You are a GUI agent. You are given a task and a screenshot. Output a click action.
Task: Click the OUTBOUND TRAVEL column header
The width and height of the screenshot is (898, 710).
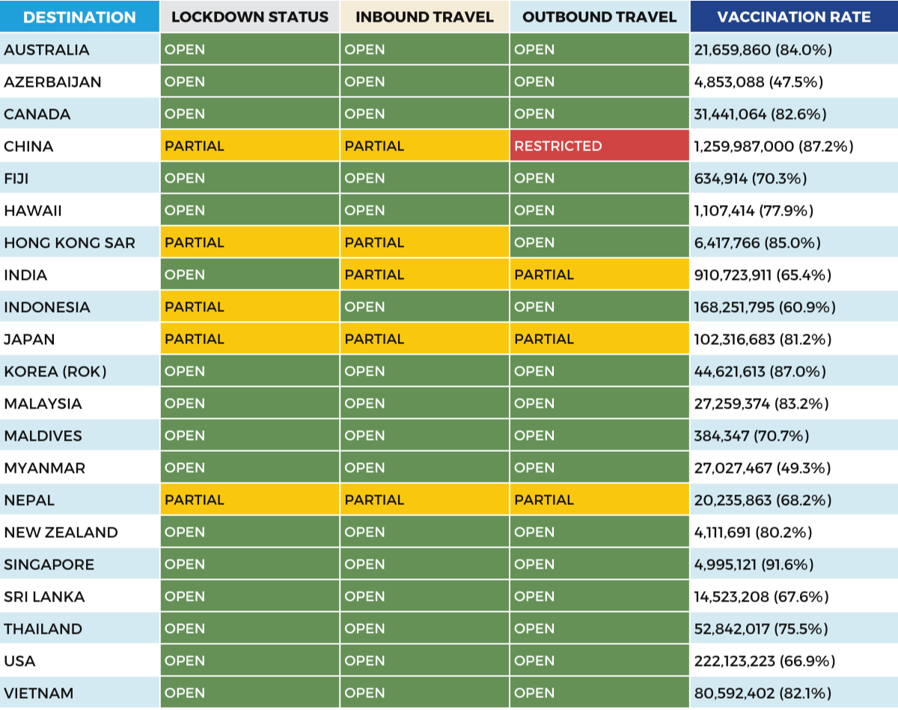[x=599, y=16]
